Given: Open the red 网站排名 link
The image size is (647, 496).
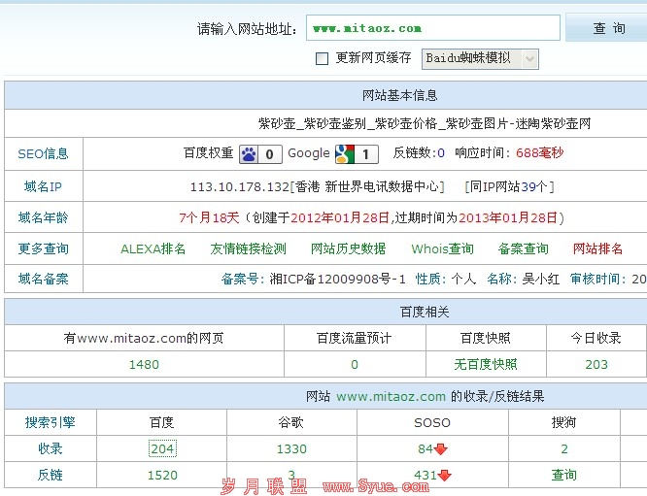Looking at the screenshot, I should click(x=598, y=248).
